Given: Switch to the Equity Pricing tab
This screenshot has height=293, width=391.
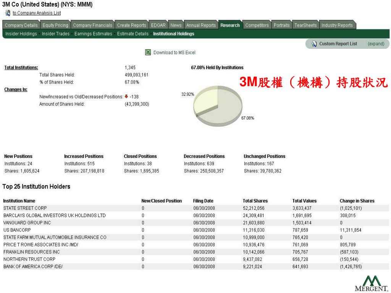Looking at the screenshot, I should click(x=55, y=25).
